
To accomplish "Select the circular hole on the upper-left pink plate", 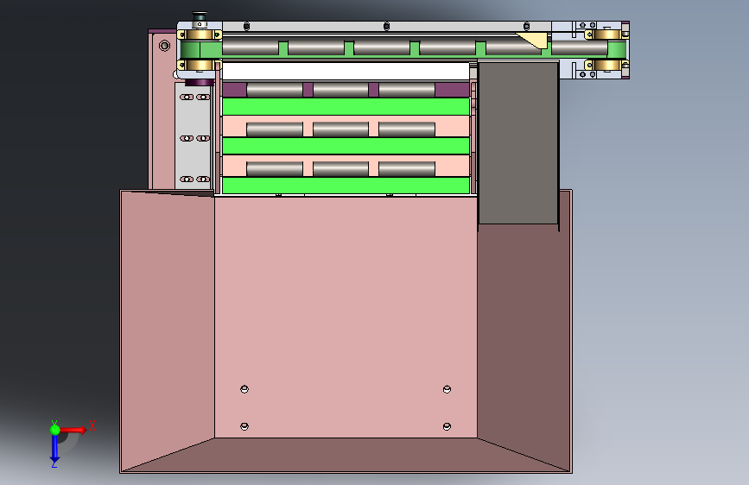I will [x=164, y=46].
